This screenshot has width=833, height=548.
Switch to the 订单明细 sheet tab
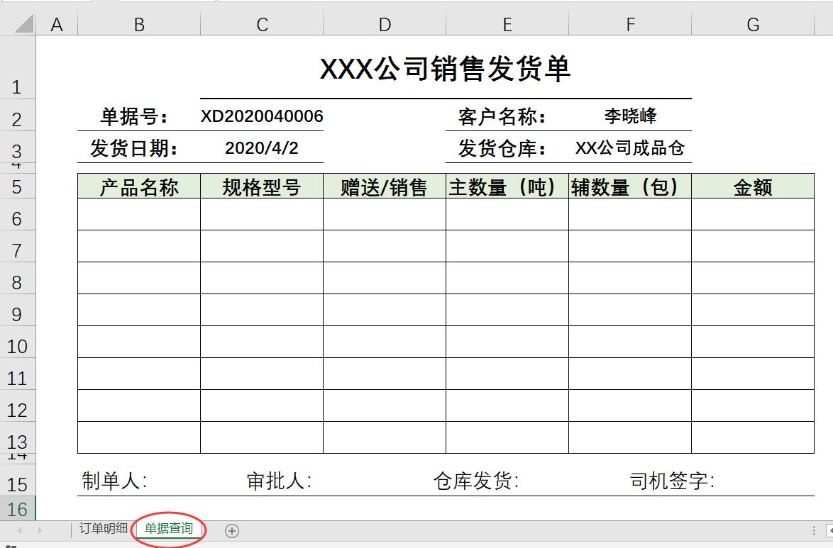pyautogui.click(x=103, y=528)
